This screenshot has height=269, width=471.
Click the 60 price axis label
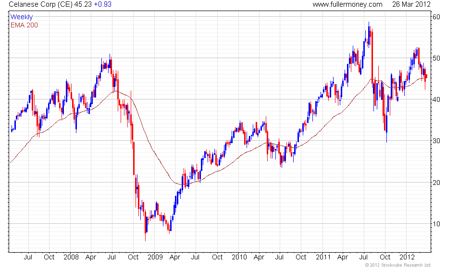436,17
